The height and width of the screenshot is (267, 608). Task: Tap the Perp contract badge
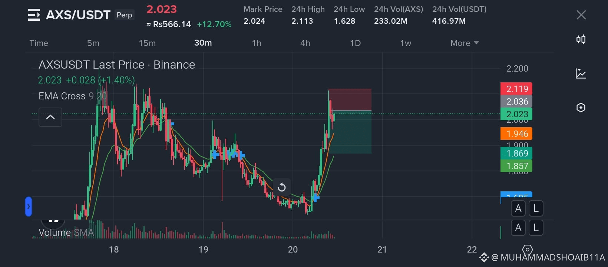pyautogui.click(x=124, y=15)
